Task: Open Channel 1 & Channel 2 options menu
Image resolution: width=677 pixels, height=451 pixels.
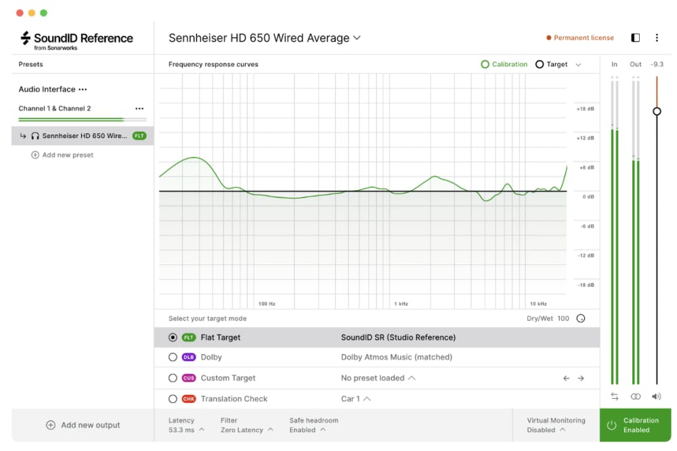Action: tap(139, 109)
